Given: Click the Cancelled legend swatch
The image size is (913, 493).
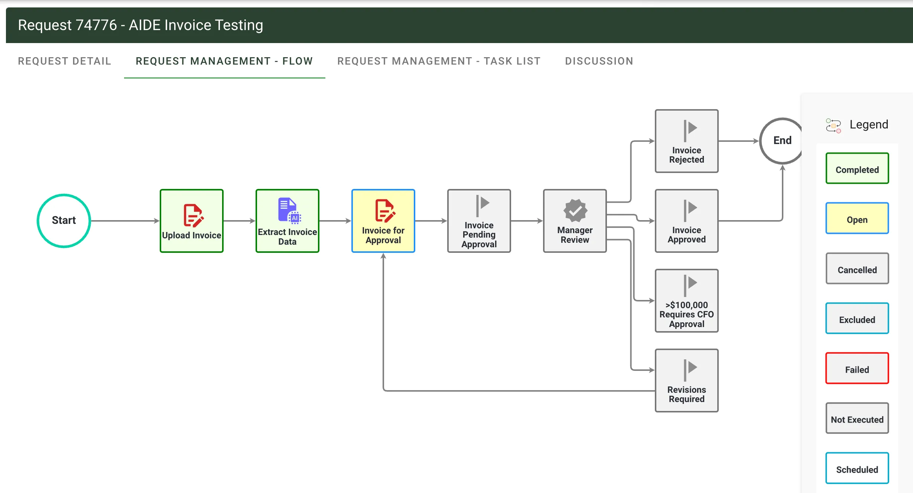Looking at the screenshot, I should [x=857, y=268].
